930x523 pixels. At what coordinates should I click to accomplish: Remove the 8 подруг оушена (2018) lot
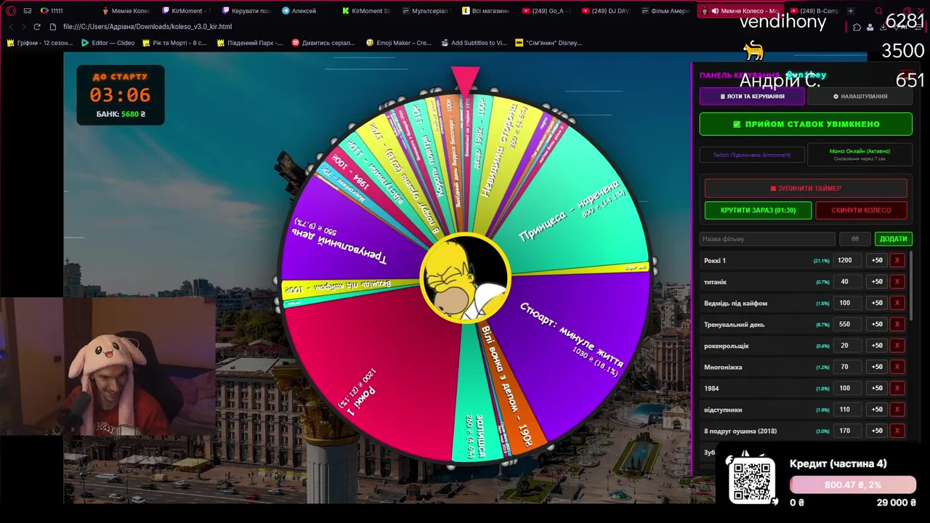pyautogui.click(x=897, y=431)
